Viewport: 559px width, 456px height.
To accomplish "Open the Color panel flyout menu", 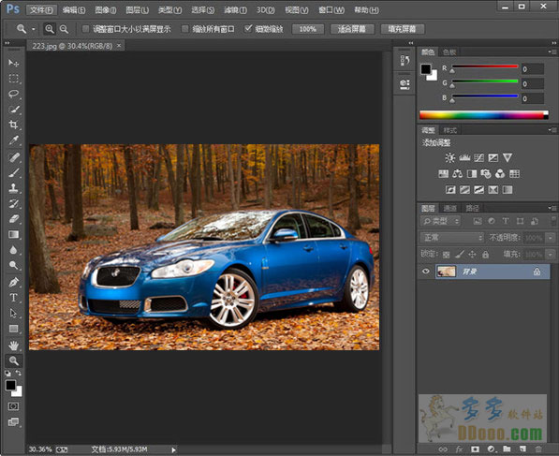I will 552,52.
